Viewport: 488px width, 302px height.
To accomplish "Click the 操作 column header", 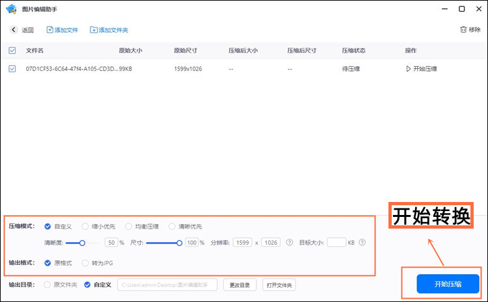I will 411,51.
